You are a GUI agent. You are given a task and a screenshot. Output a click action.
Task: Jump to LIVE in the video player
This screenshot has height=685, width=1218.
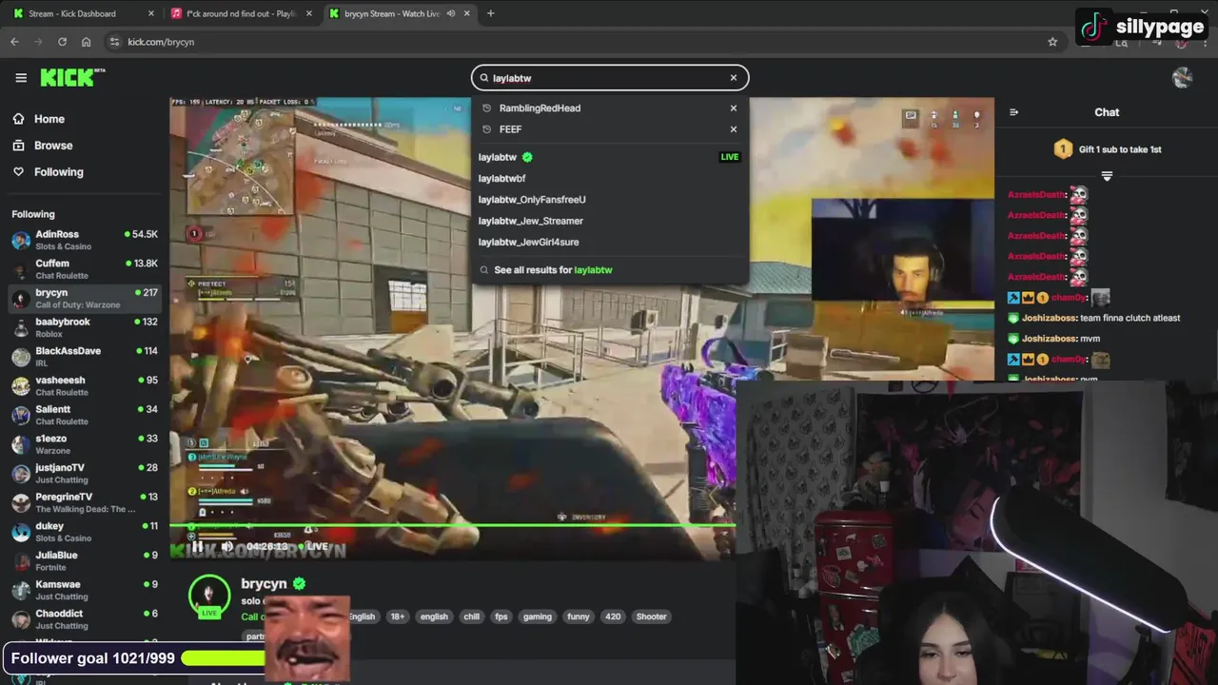point(311,546)
